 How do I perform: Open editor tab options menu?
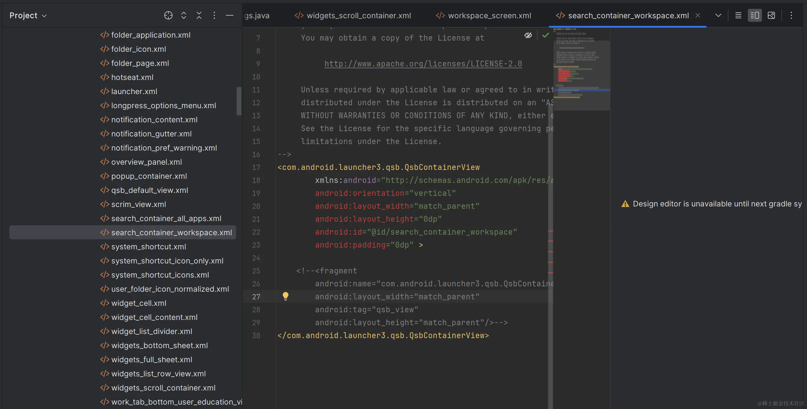pyautogui.click(x=791, y=15)
